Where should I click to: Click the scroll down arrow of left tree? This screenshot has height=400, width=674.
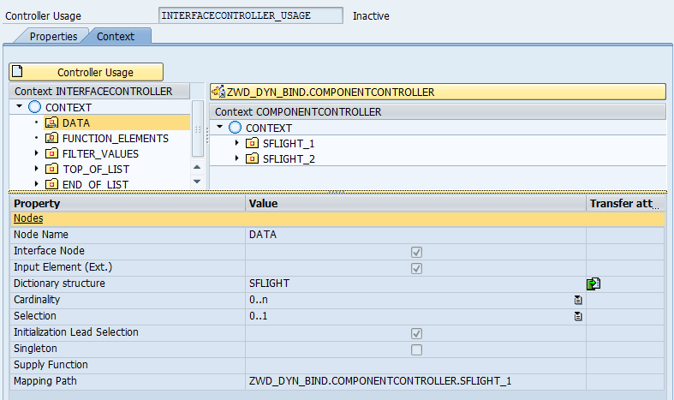197,182
